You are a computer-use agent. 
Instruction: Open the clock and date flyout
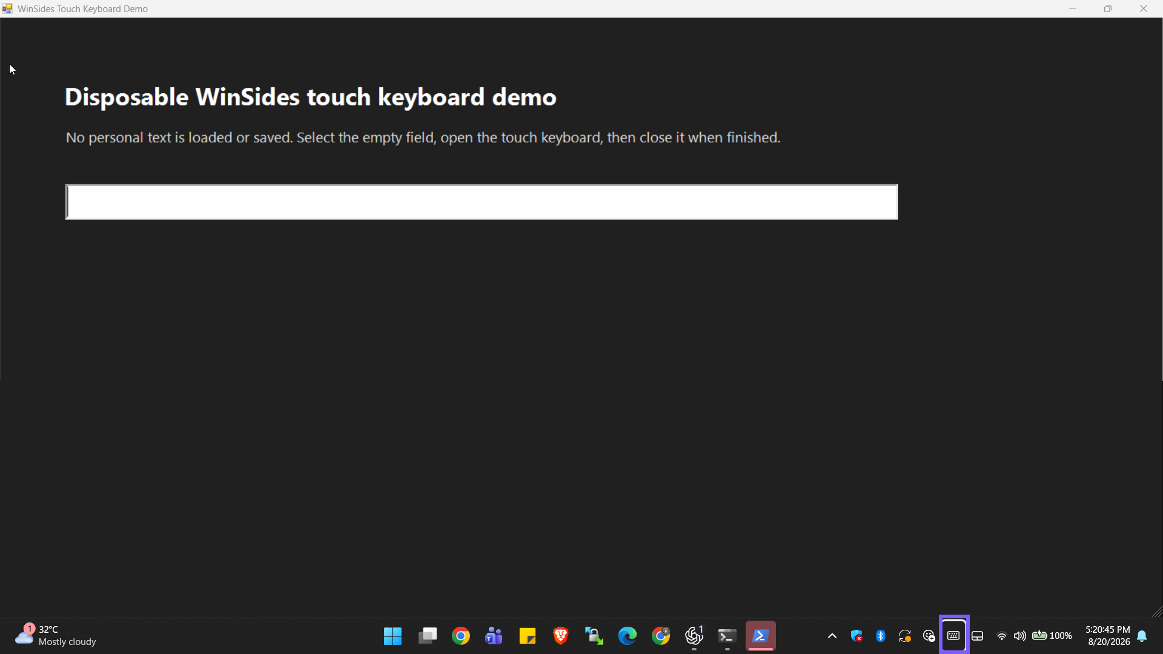pos(1108,636)
